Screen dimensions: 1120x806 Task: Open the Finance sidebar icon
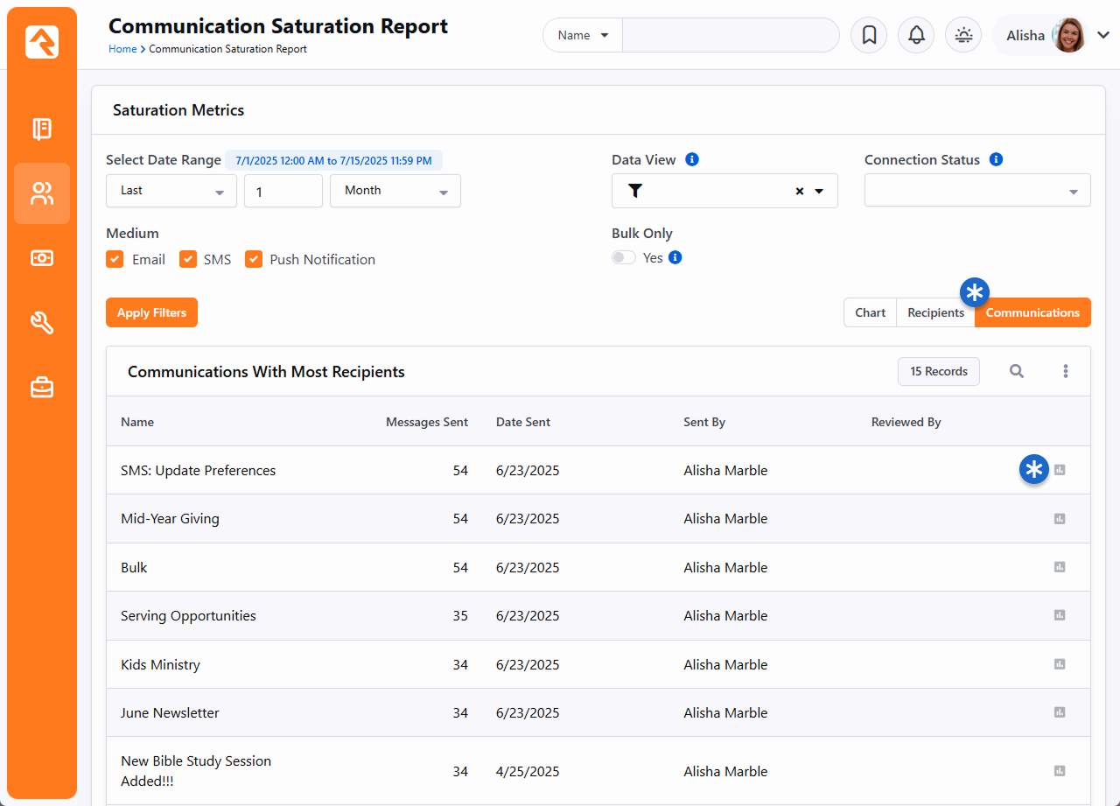42,258
